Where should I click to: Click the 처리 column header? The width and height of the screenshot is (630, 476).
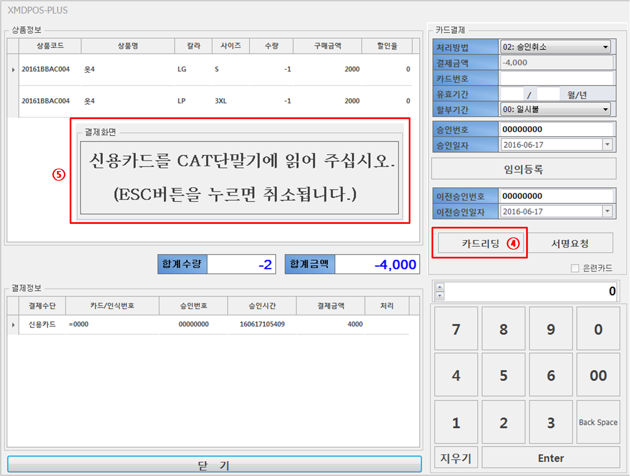(x=387, y=306)
